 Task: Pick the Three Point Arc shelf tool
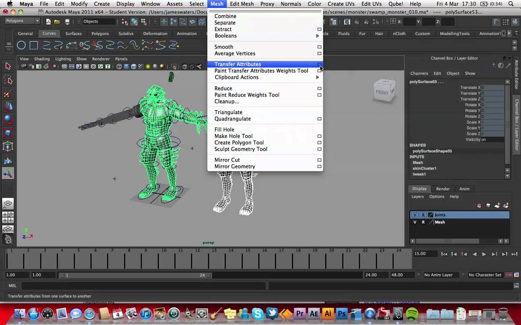point(71,45)
